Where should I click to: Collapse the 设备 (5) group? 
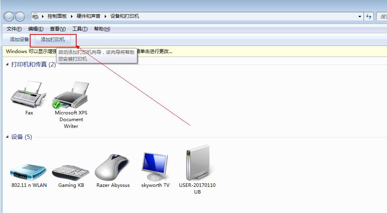[x=7, y=137]
